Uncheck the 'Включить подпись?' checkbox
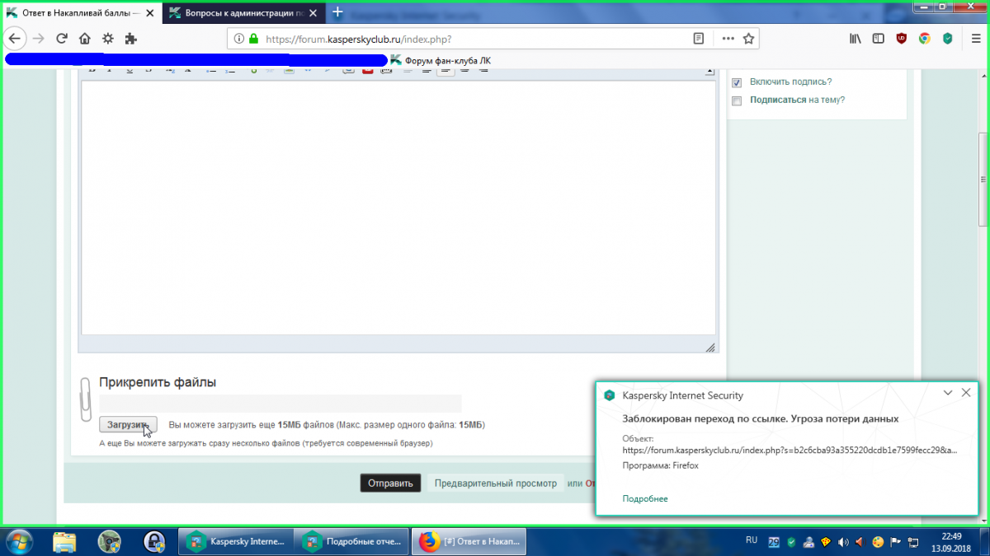Viewport: 990px width, 556px height. pyautogui.click(x=737, y=82)
